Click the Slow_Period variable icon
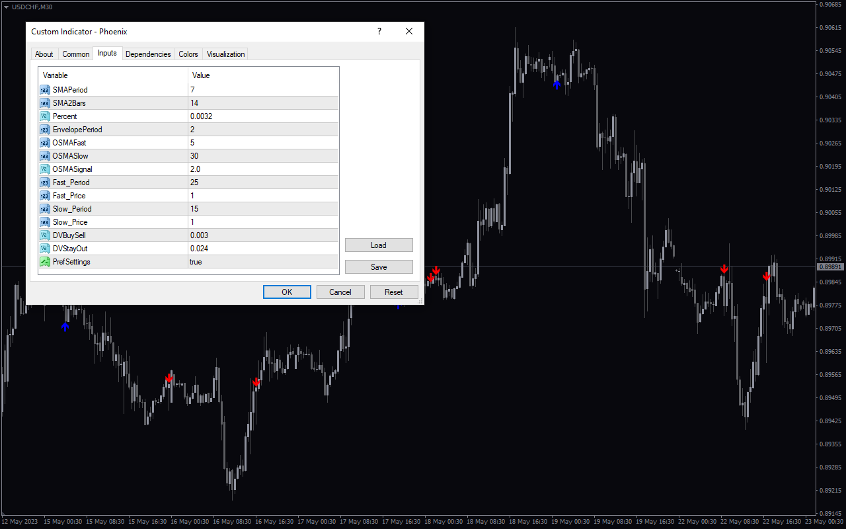846x529 pixels. click(x=45, y=209)
